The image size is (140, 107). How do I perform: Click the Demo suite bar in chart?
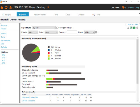[66, 79]
